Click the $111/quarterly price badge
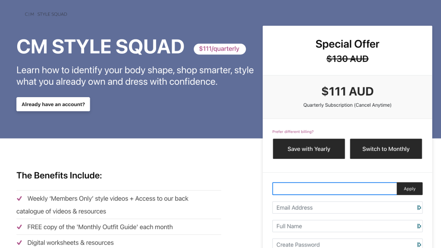This screenshot has height=248, width=441. point(219,49)
